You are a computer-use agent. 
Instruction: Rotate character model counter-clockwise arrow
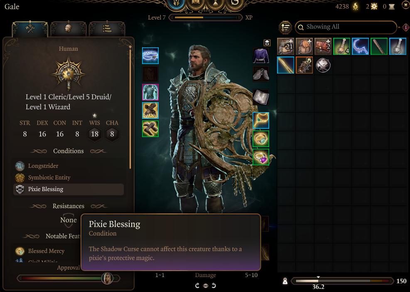point(197,285)
